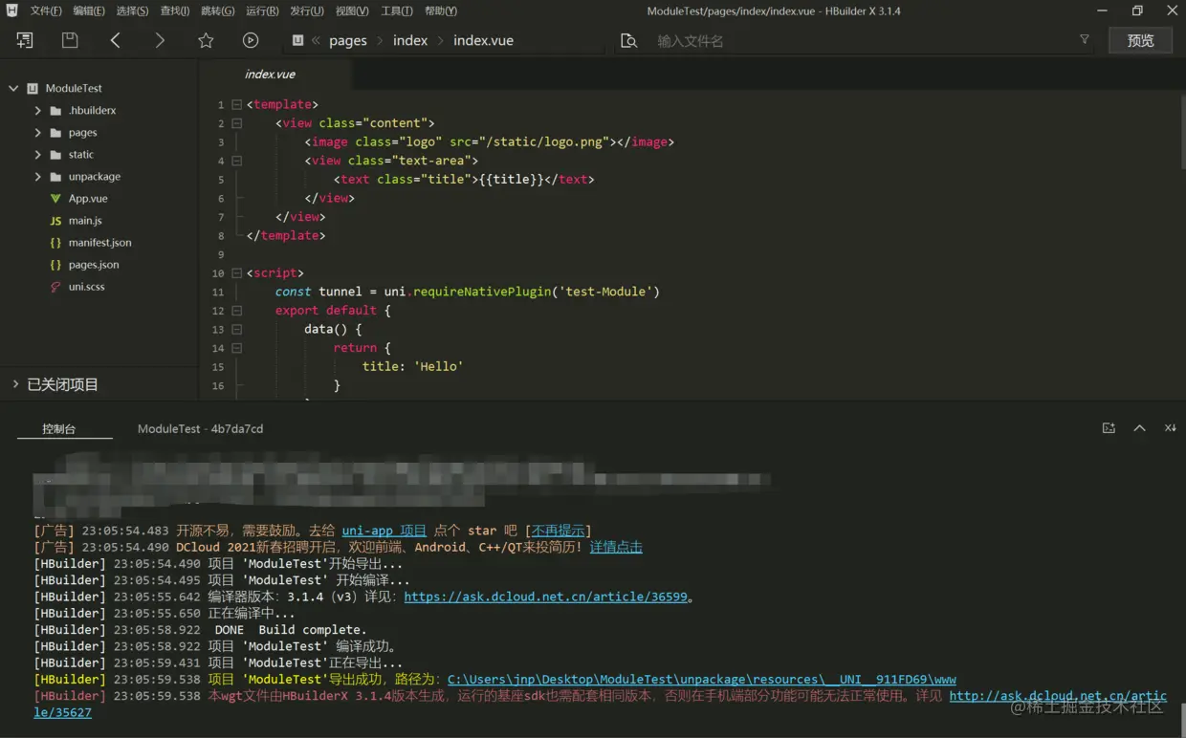Screen dimensions: 1186x738
Task: Expand the pages folder
Action: [x=37, y=133]
